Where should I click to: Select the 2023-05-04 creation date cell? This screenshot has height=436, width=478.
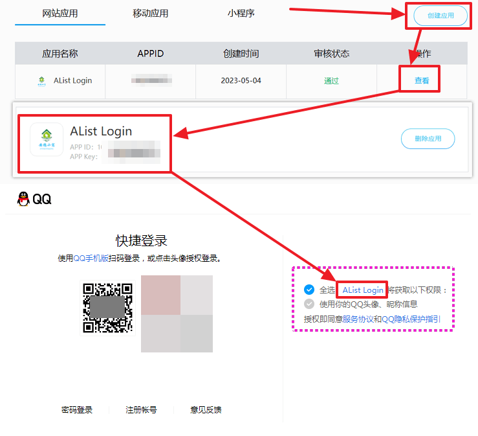click(x=241, y=80)
